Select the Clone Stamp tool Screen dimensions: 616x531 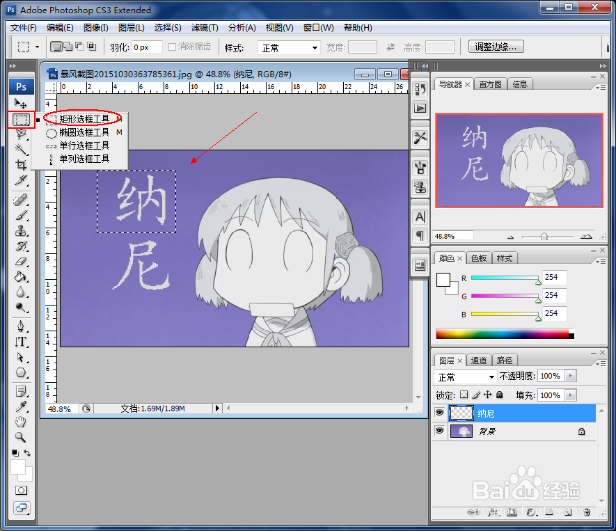21,232
